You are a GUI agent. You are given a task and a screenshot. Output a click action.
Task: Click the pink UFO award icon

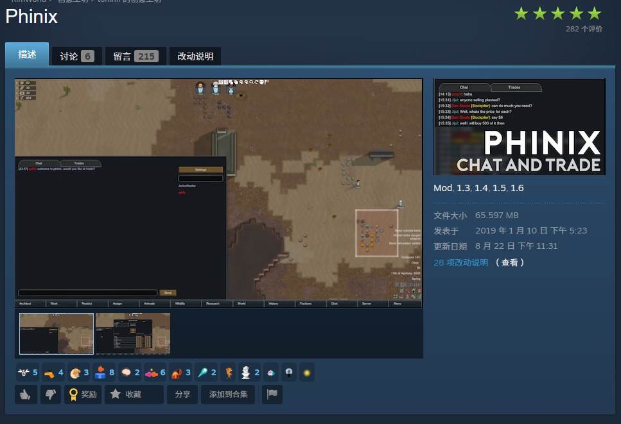click(x=271, y=372)
